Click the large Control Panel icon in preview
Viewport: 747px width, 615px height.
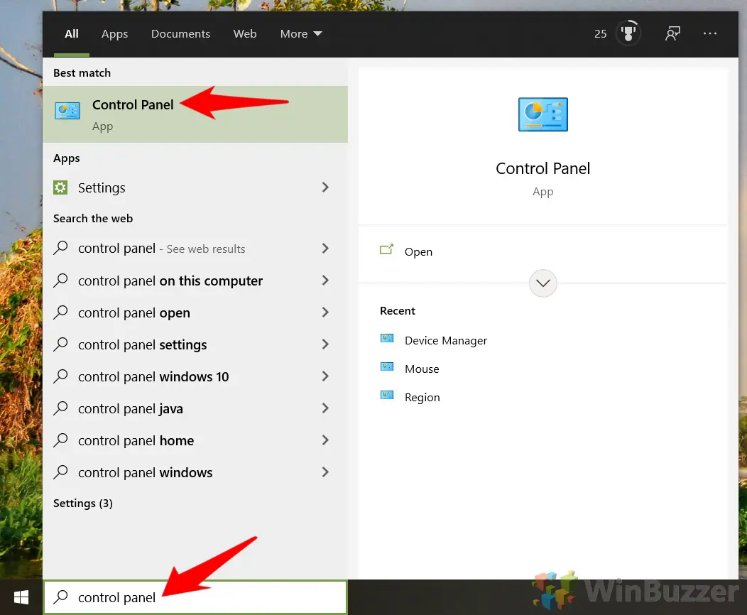(x=542, y=114)
